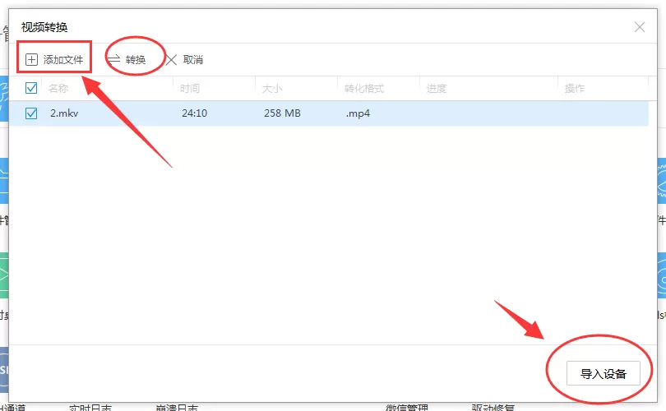Click the 时间 column header
This screenshot has width=666, height=411.
(x=190, y=88)
